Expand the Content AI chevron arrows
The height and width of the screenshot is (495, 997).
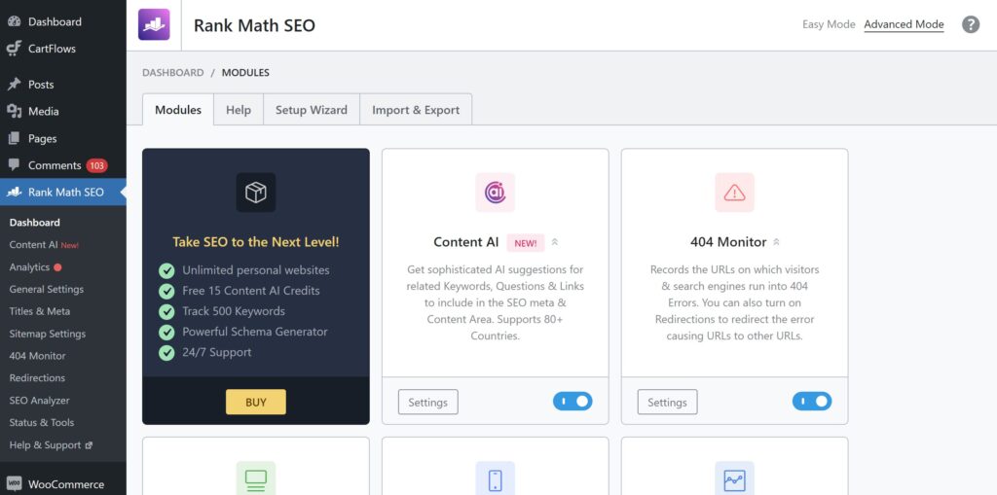point(554,242)
